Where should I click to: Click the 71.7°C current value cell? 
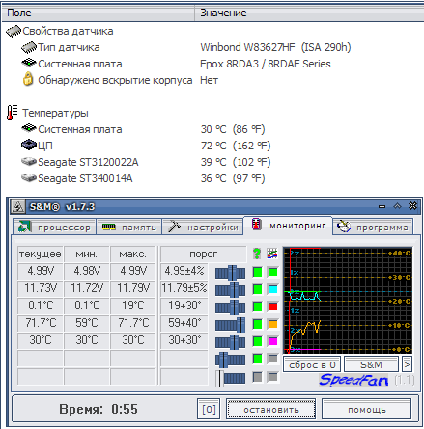(41, 323)
